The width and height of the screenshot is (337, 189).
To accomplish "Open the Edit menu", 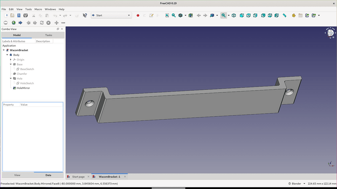I will pyautogui.click(x=11, y=9).
